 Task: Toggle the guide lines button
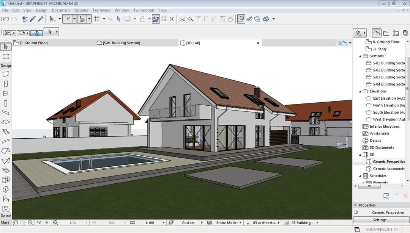tap(67, 19)
